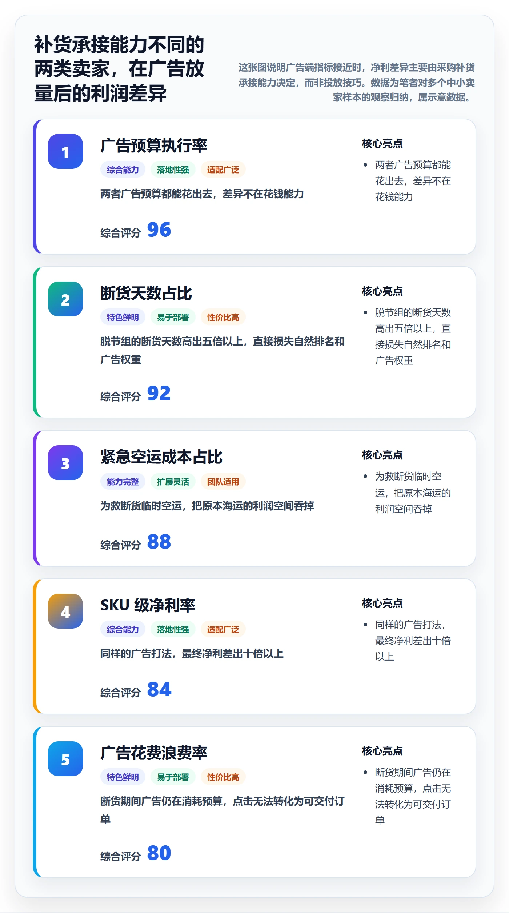
Task: Click highlight bullet starting 断货期间广告仍在
Action: (413, 796)
